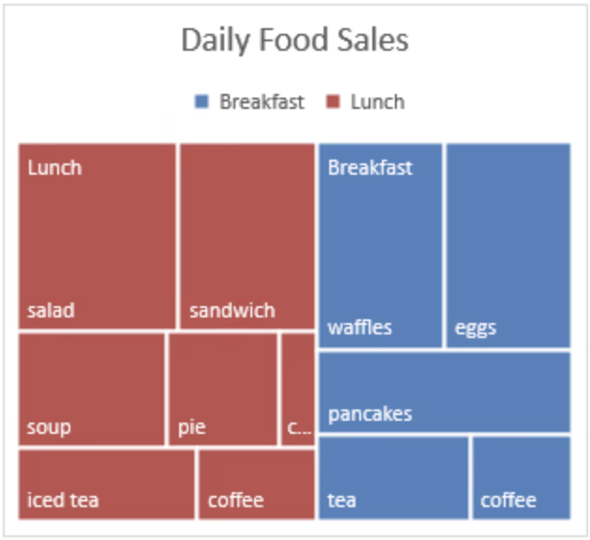The height and width of the screenshot is (540, 590).
Task: Select the Breakfast legend text entry
Action: (262, 102)
